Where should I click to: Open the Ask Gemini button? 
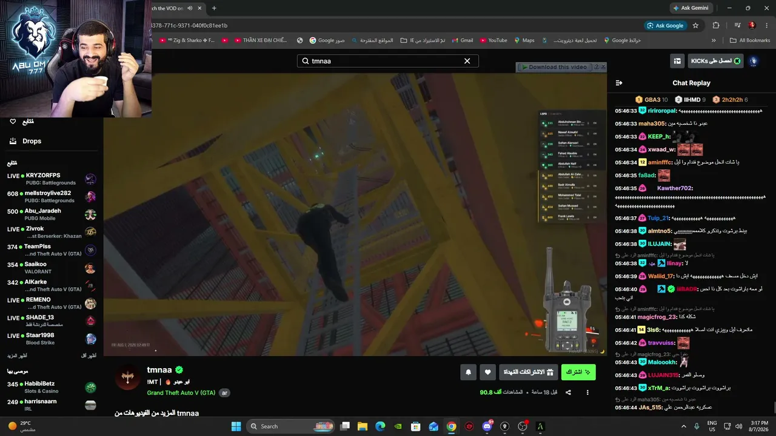(691, 8)
